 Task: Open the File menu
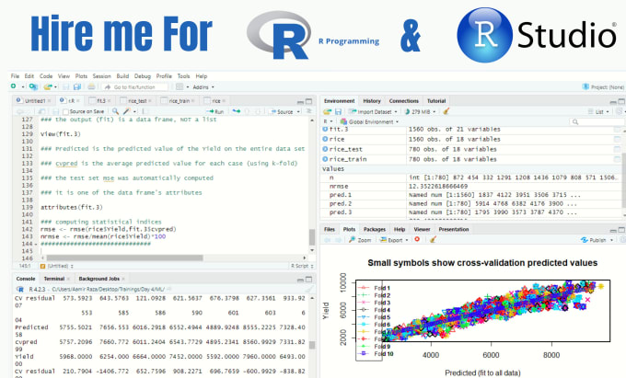[15, 75]
